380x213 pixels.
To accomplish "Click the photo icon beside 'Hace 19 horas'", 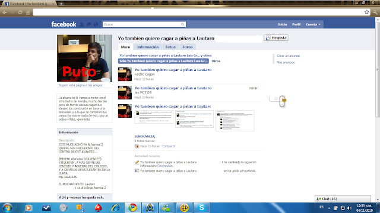I will [137, 146].
